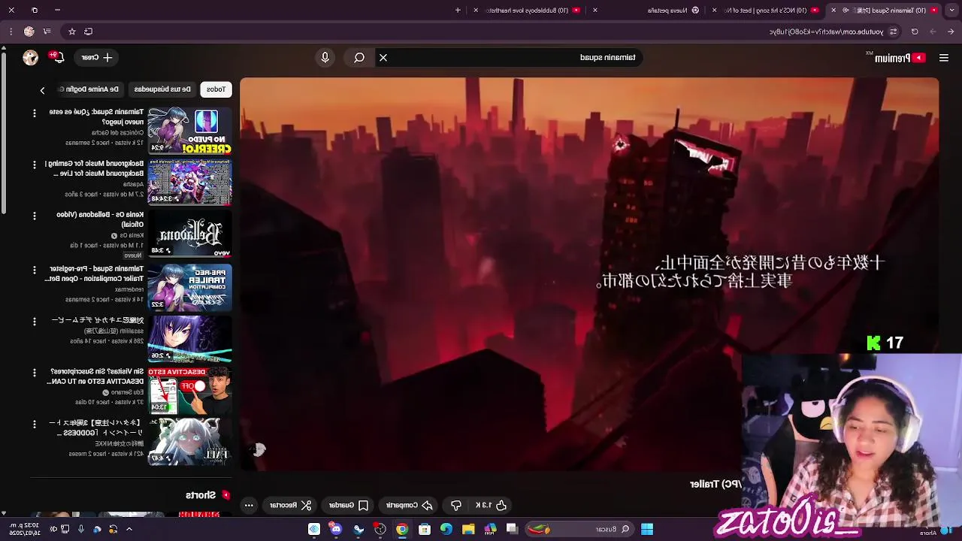Image resolution: width=962 pixels, height=541 pixels.
Task: Open the YouTube account avatar menu
Action: (x=30, y=57)
